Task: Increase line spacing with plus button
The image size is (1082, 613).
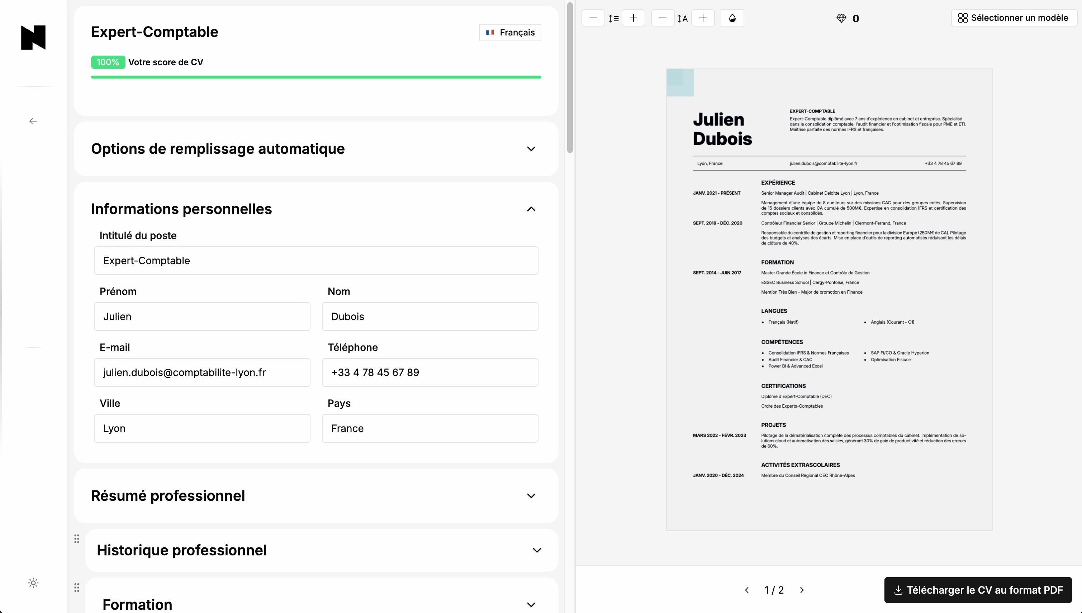Action: pyautogui.click(x=633, y=18)
